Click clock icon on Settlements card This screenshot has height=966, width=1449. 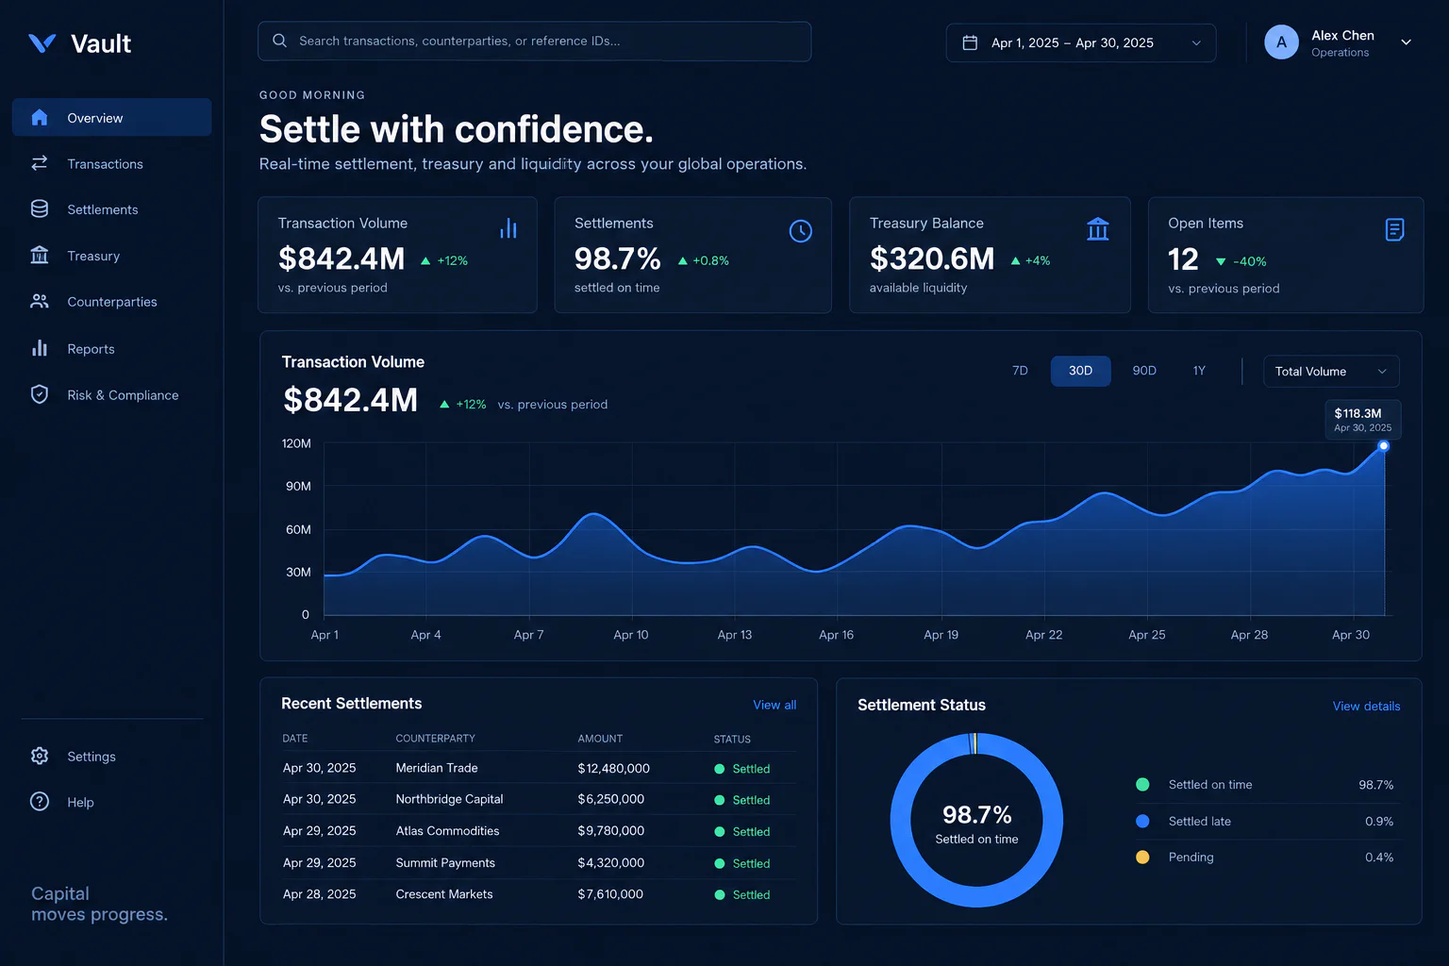click(x=801, y=231)
